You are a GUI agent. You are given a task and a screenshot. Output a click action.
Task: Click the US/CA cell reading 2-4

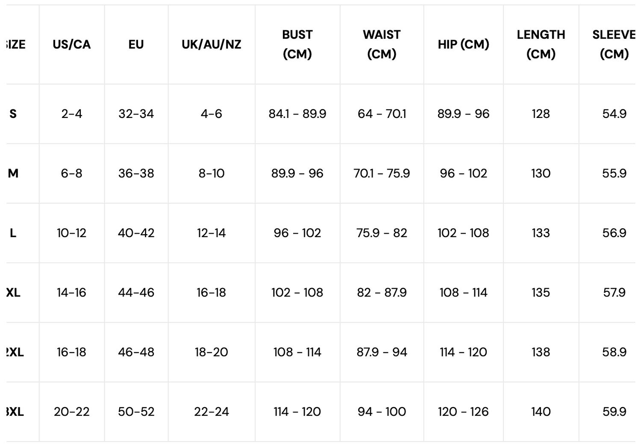72,114
